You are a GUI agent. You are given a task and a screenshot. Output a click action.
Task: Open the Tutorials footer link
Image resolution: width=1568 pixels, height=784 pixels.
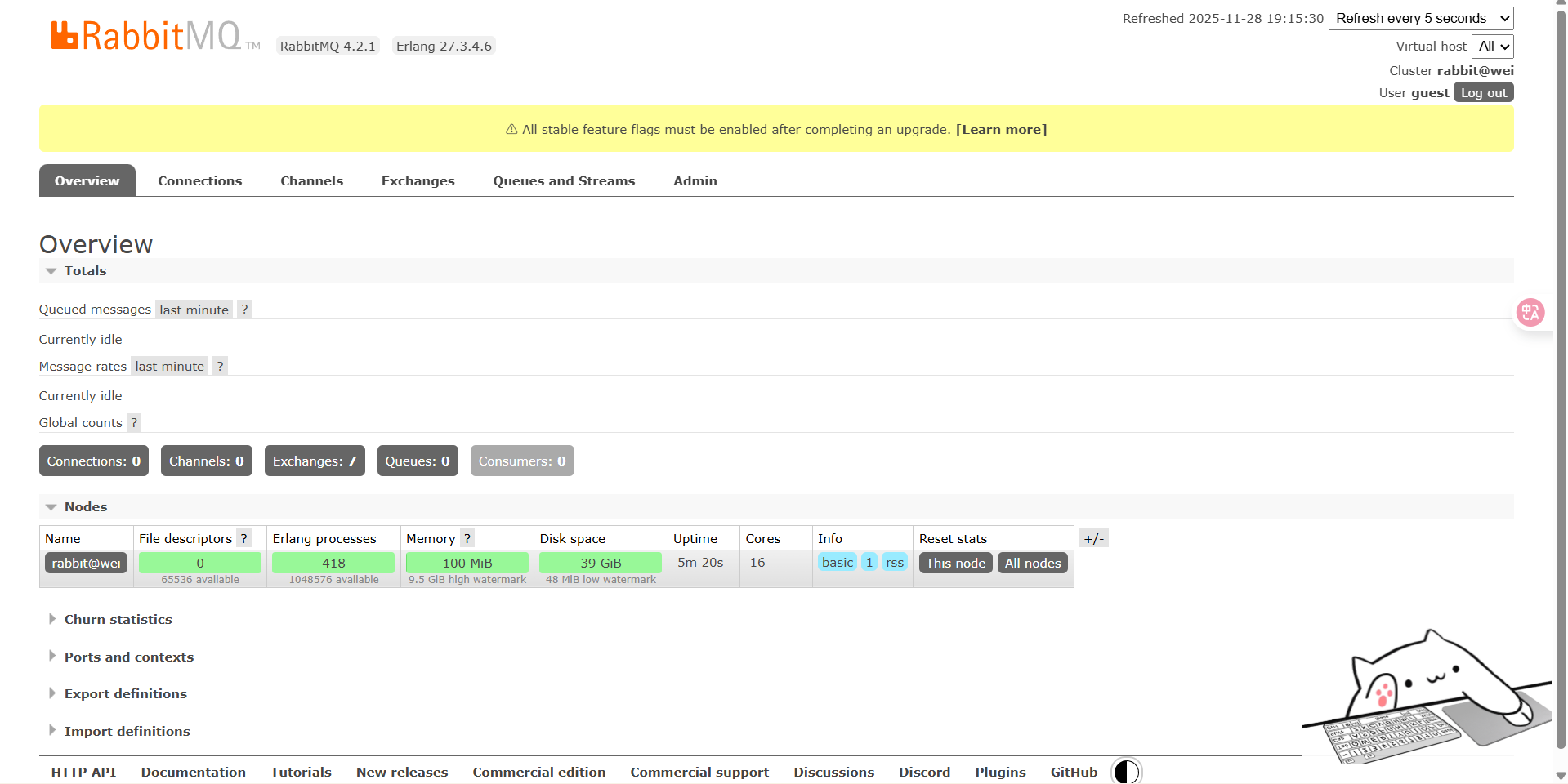302,772
